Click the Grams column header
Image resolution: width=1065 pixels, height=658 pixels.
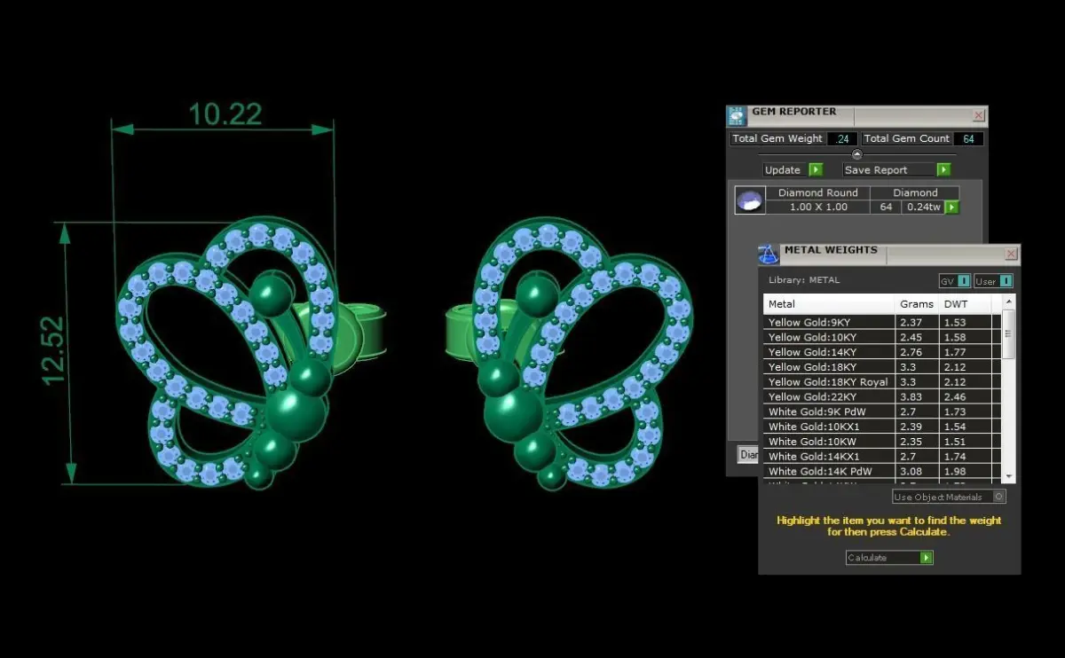[x=917, y=304]
